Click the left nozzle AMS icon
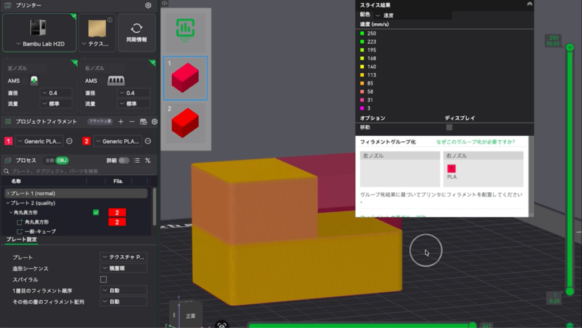Viewport: 582px width, 328px height. 35,81
